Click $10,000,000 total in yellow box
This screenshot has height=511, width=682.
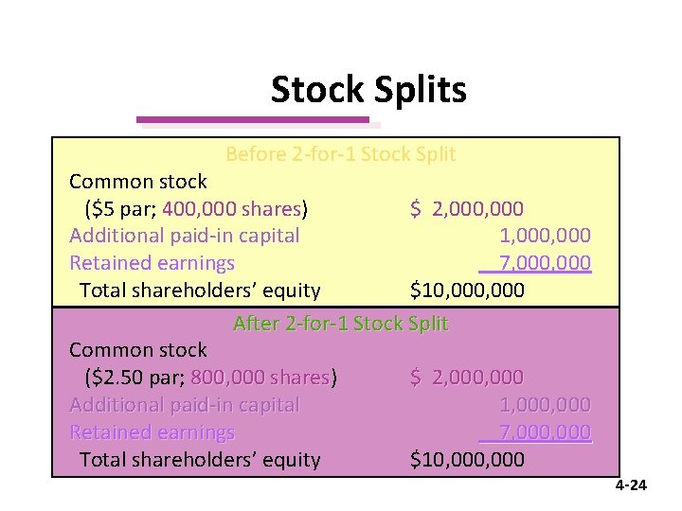pyautogui.click(x=467, y=291)
